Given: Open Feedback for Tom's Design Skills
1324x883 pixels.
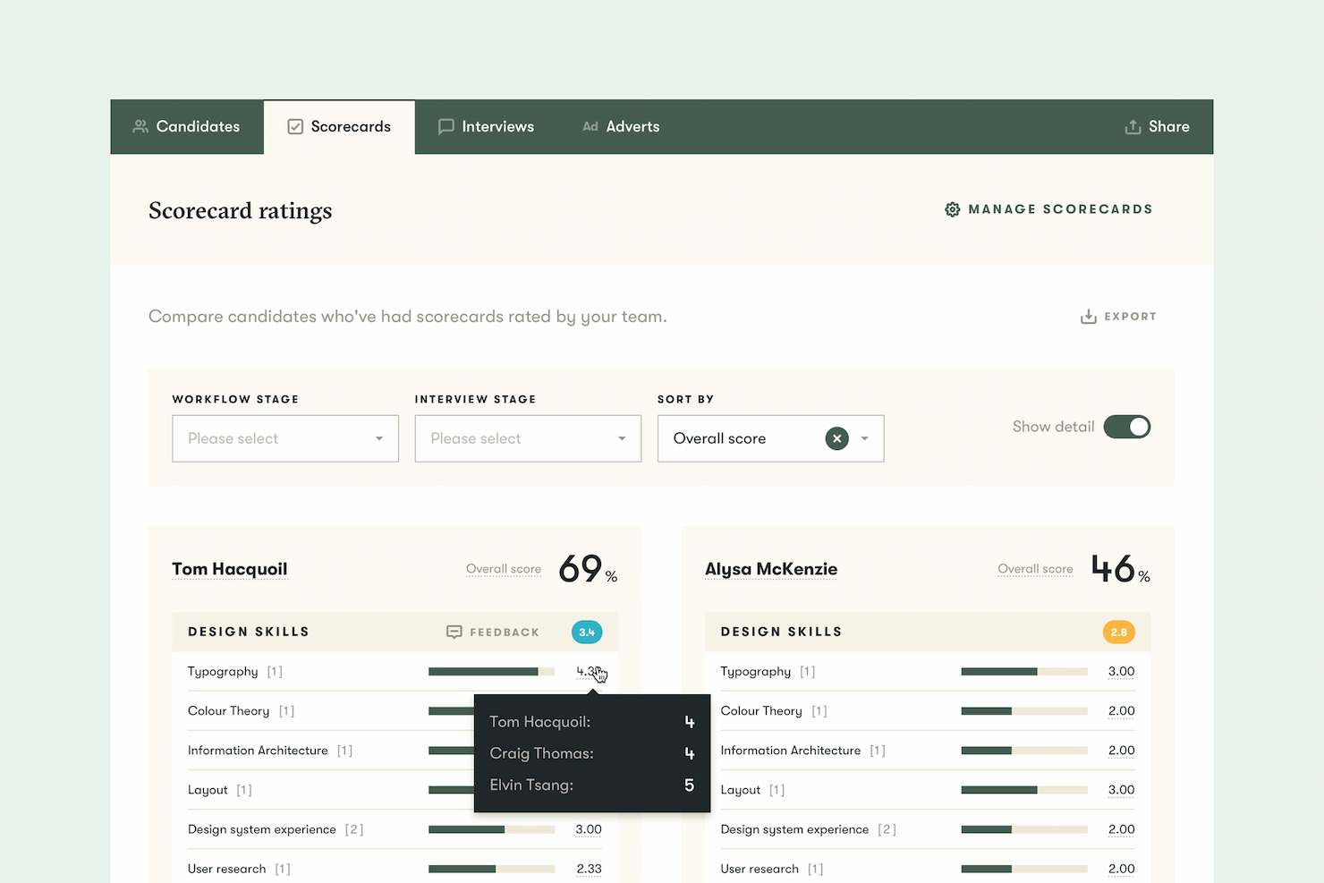Looking at the screenshot, I should (x=493, y=632).
